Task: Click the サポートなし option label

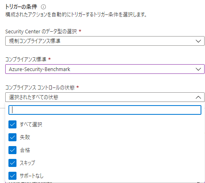Action: [x=32, y=176]
